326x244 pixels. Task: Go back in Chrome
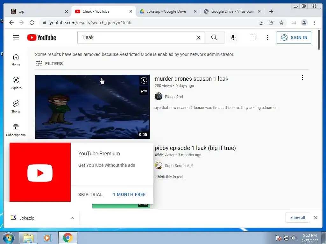click(x=11, y=23)
